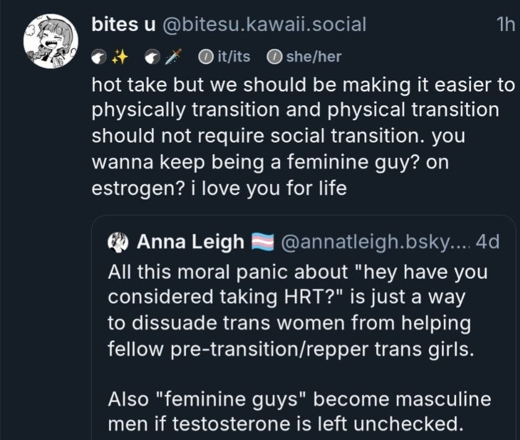The height and width of the screenshot is (440, 520).
Task: Open the post text starting 'hot take'
Action: (303, 136)
